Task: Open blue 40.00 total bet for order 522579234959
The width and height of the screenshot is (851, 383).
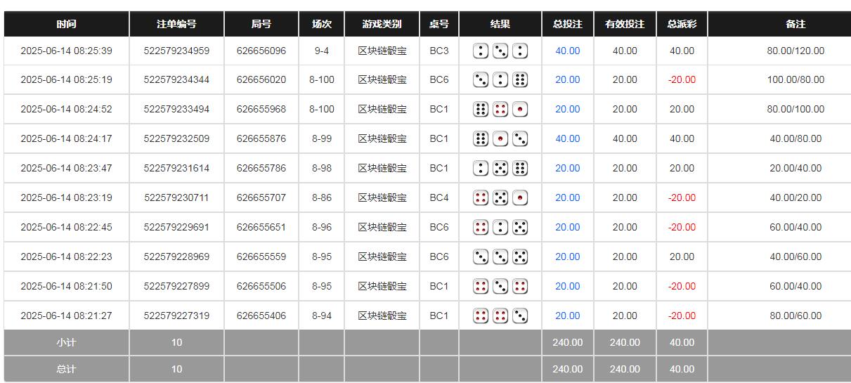Action: click(567, 51)
